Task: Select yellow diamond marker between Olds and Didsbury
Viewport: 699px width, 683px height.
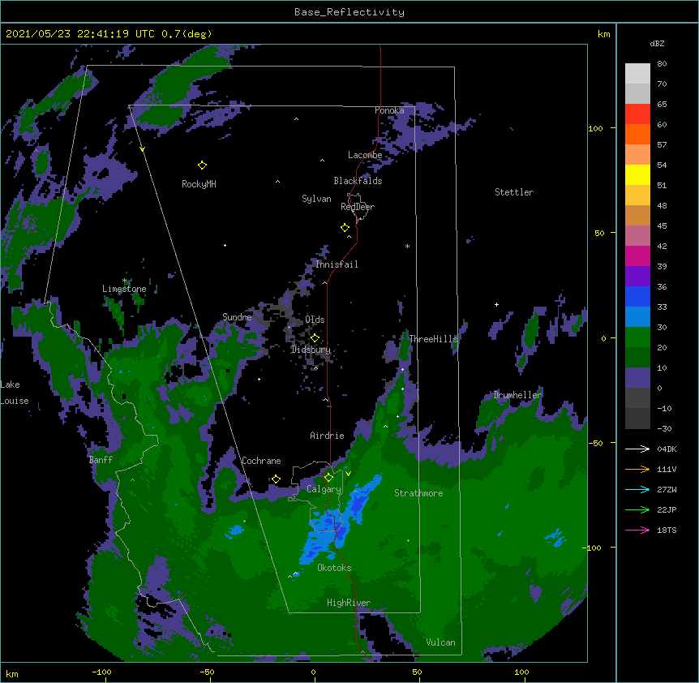Action: click(x=315, y=338)
